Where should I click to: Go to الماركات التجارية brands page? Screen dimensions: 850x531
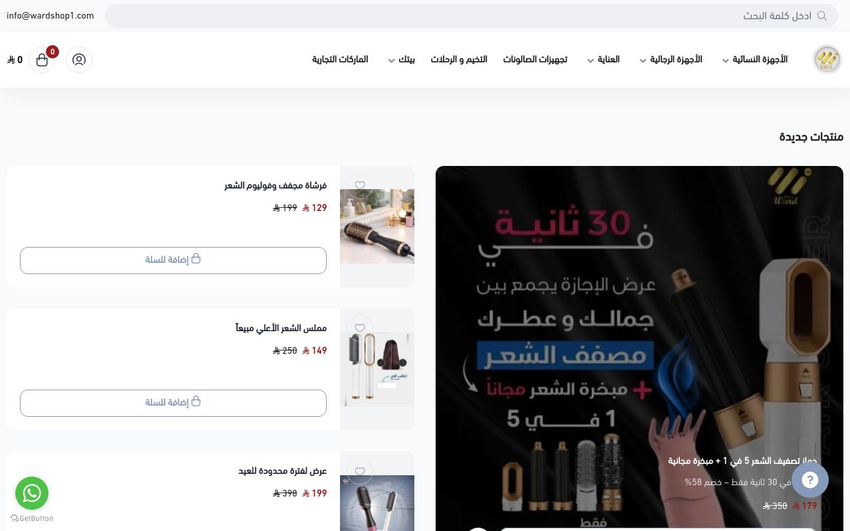[340, 60]
